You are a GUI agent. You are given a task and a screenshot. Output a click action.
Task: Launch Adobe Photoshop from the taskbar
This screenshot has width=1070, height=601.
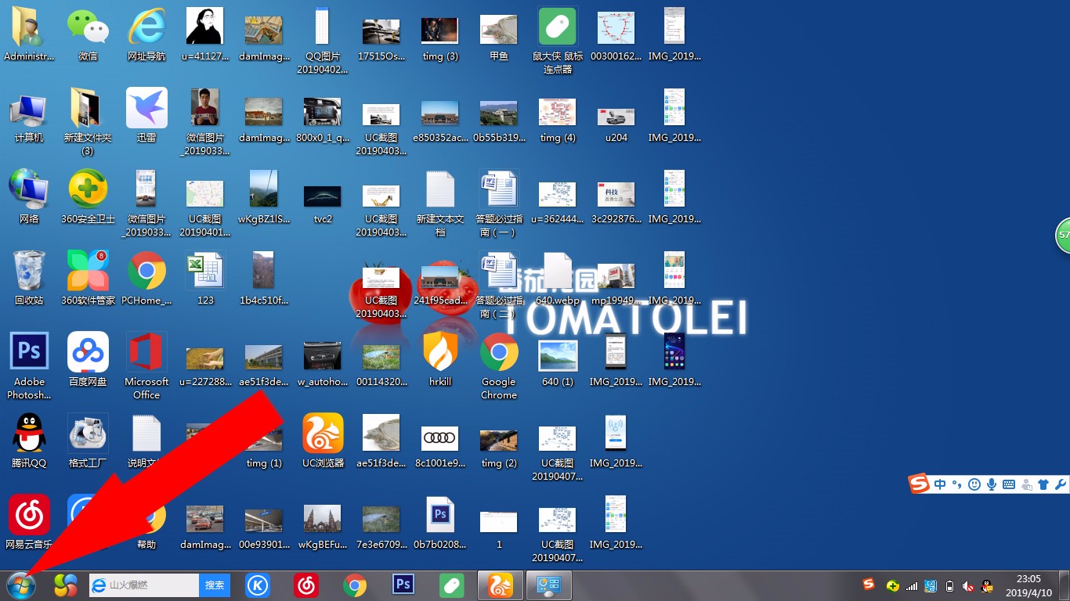tap(403, 585)
